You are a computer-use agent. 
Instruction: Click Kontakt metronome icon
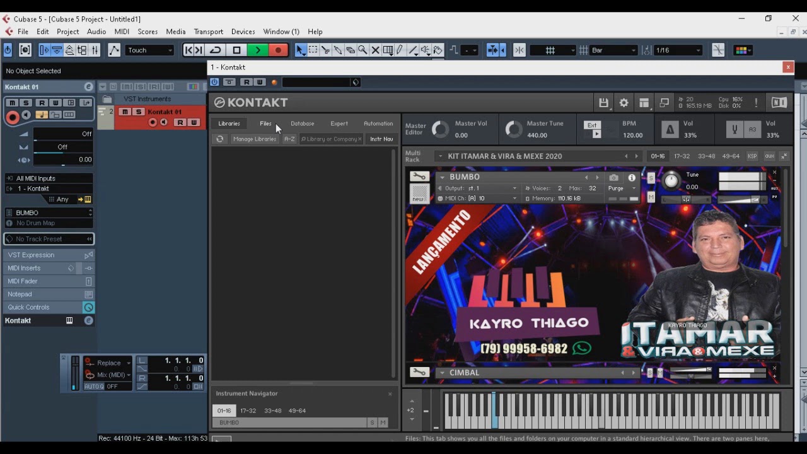point(670,130)
